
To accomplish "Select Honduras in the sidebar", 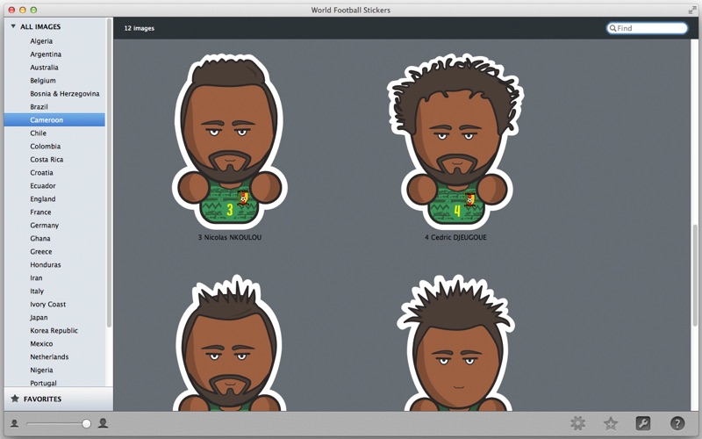I will 46,265.
